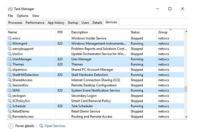Click the Open Services gear icon

coord(41,126)
